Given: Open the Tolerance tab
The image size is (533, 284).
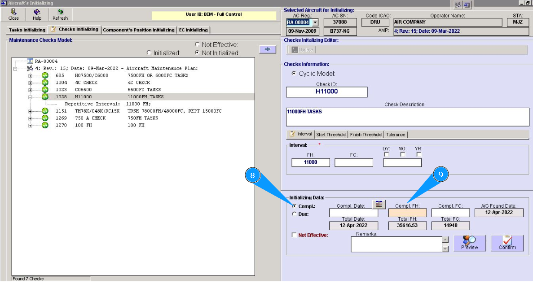Looking at the screenshot, I should click(x=396, y=135).
